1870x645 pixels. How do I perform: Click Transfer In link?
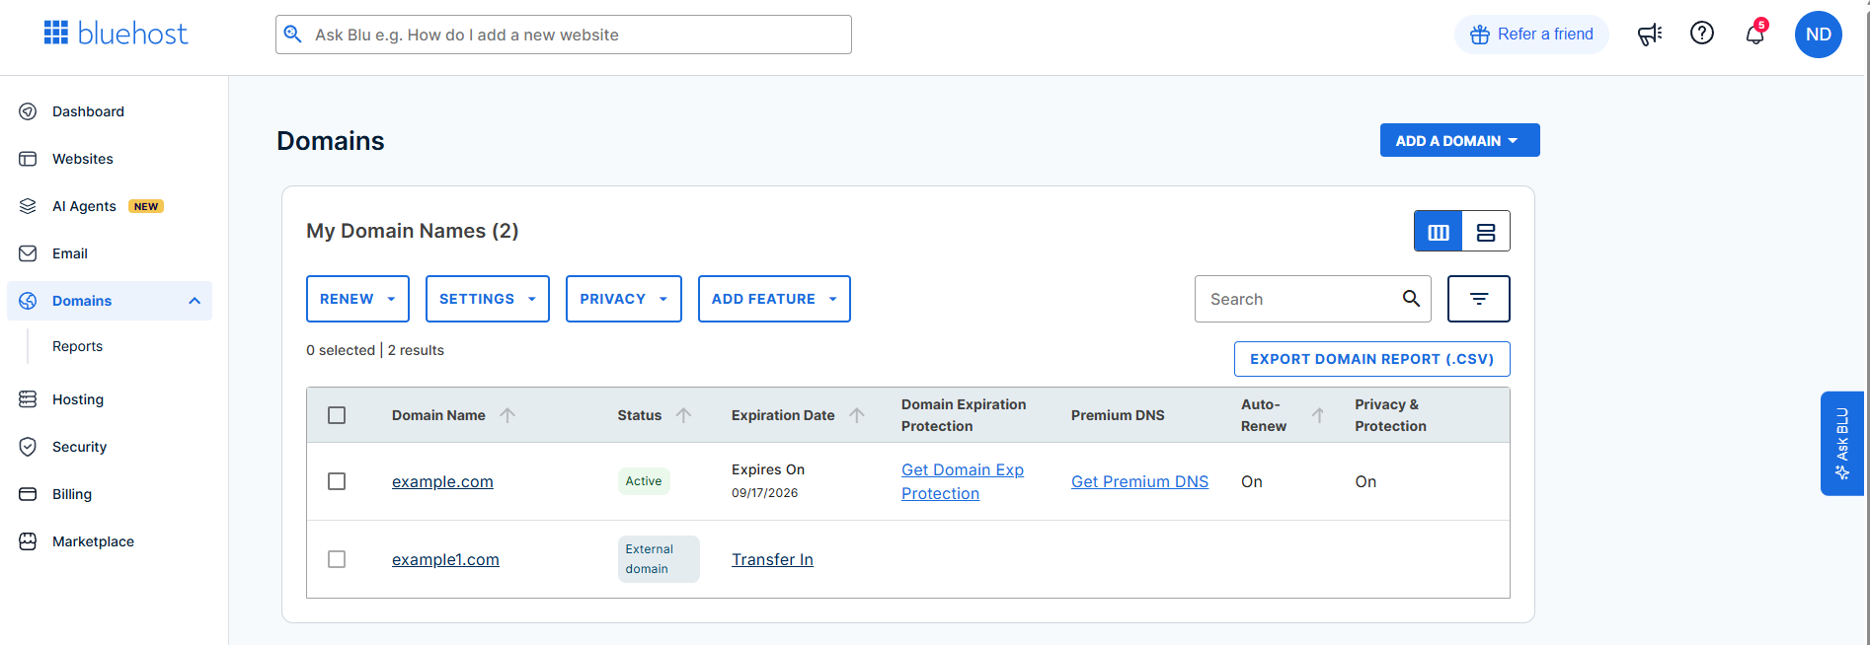click(772, 559)
